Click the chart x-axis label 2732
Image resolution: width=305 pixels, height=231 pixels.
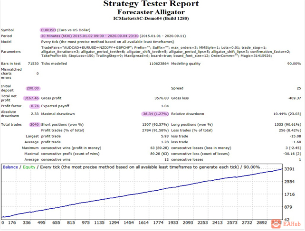click(247, 222)
